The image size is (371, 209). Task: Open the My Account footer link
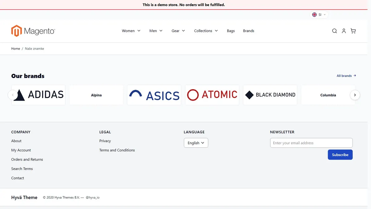(x=21, y=150)
